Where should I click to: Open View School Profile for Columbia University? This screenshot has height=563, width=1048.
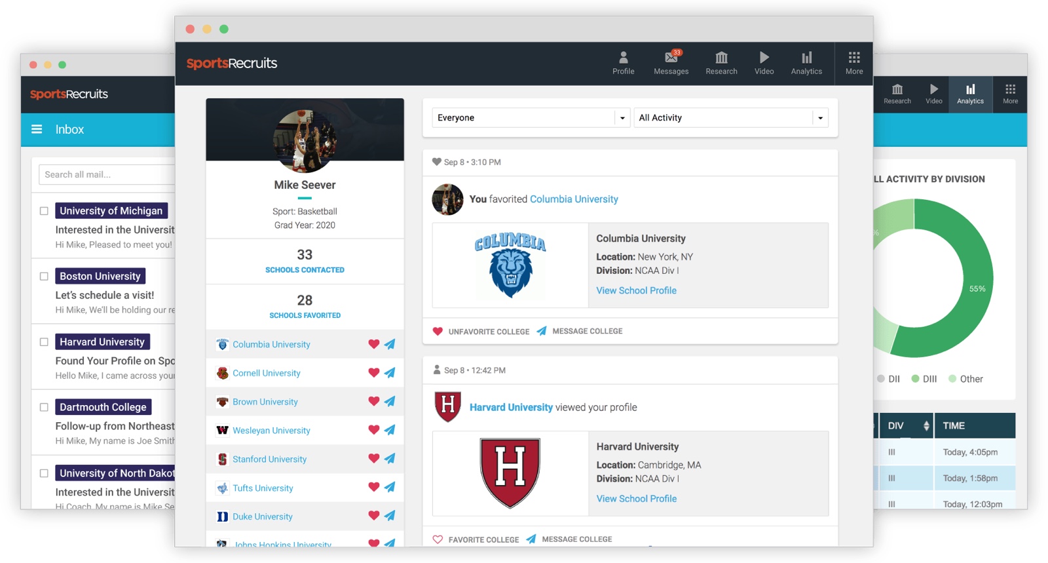pos(636,290)
